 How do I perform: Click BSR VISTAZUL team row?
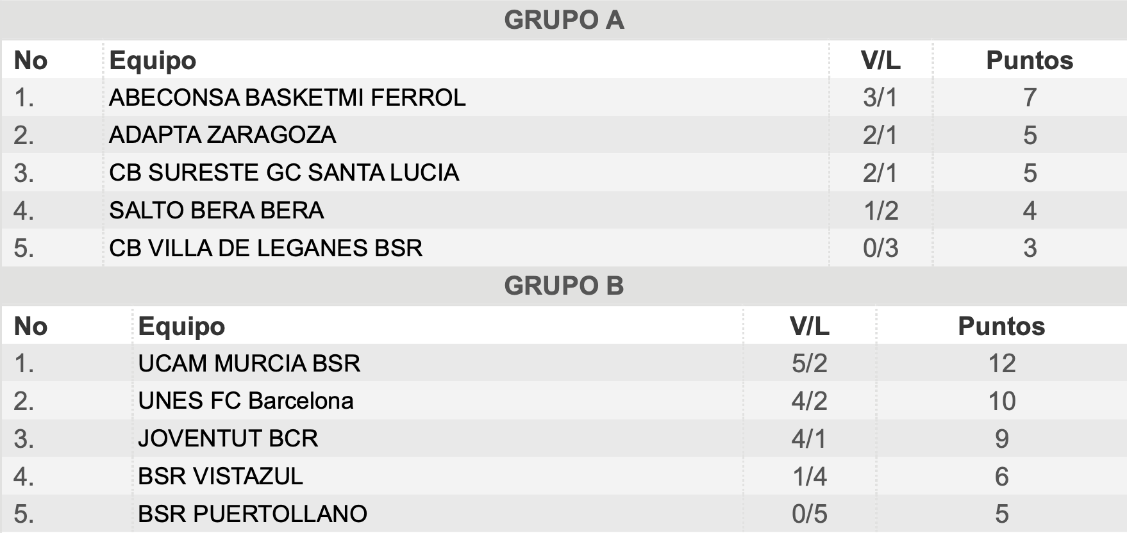point(563,476)
